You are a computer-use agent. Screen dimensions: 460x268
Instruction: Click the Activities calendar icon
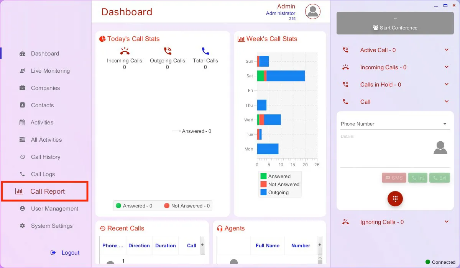(22, 123)
